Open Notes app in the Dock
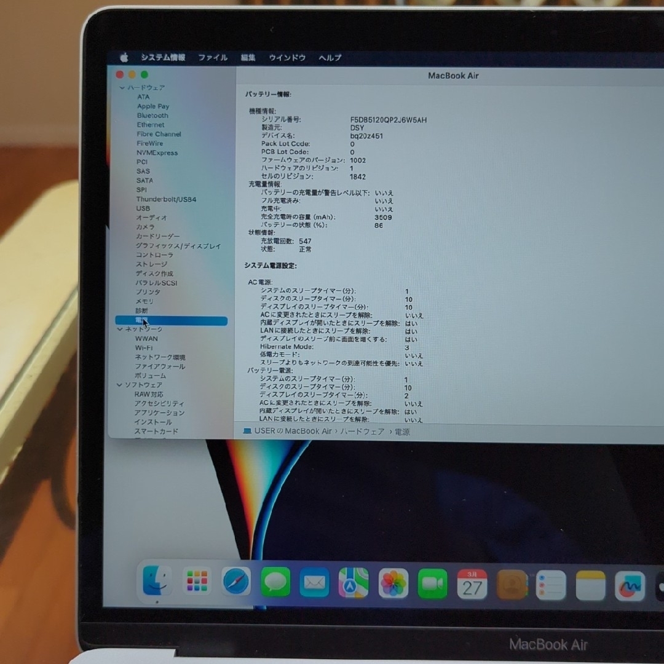 pos(590,586)
